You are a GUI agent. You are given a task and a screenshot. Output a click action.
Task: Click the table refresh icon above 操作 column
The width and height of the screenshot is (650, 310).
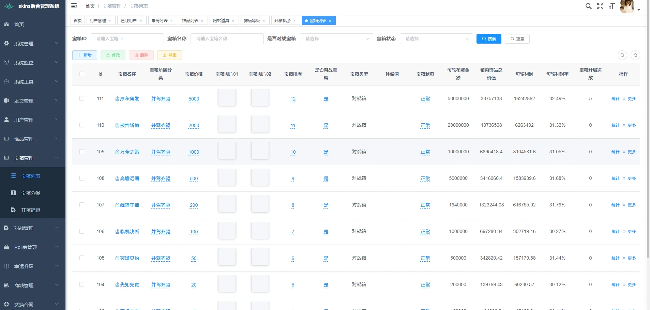click(635, 55)
